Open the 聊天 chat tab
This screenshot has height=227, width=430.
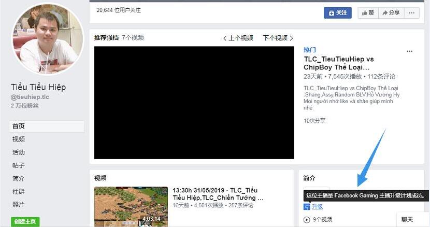tap(407, 220)
